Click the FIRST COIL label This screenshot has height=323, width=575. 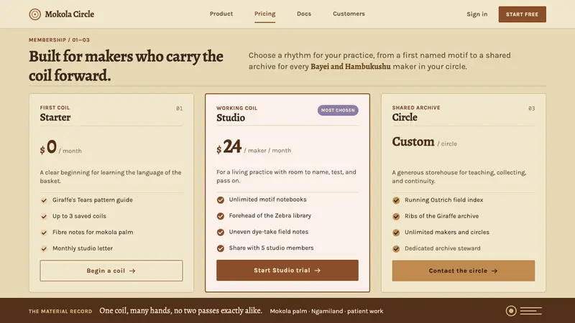[55, 108]
